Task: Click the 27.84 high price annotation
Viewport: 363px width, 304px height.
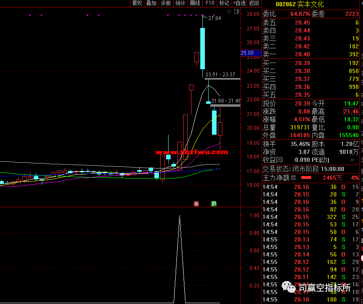Action: click(214, 18)
